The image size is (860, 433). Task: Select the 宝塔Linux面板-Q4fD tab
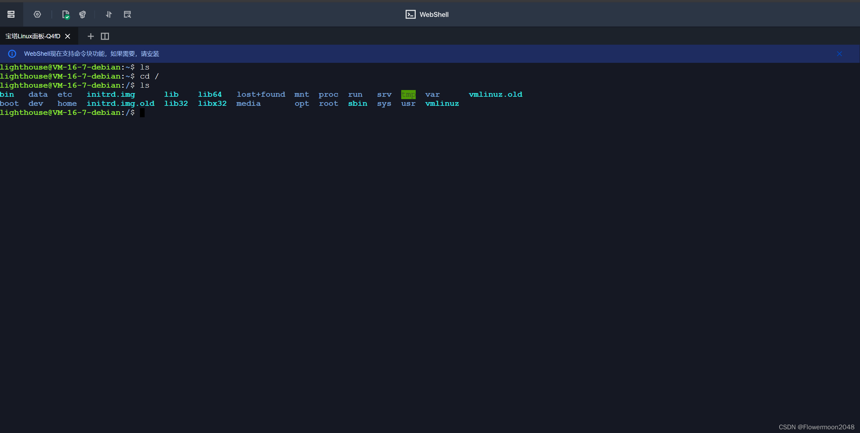33,36
